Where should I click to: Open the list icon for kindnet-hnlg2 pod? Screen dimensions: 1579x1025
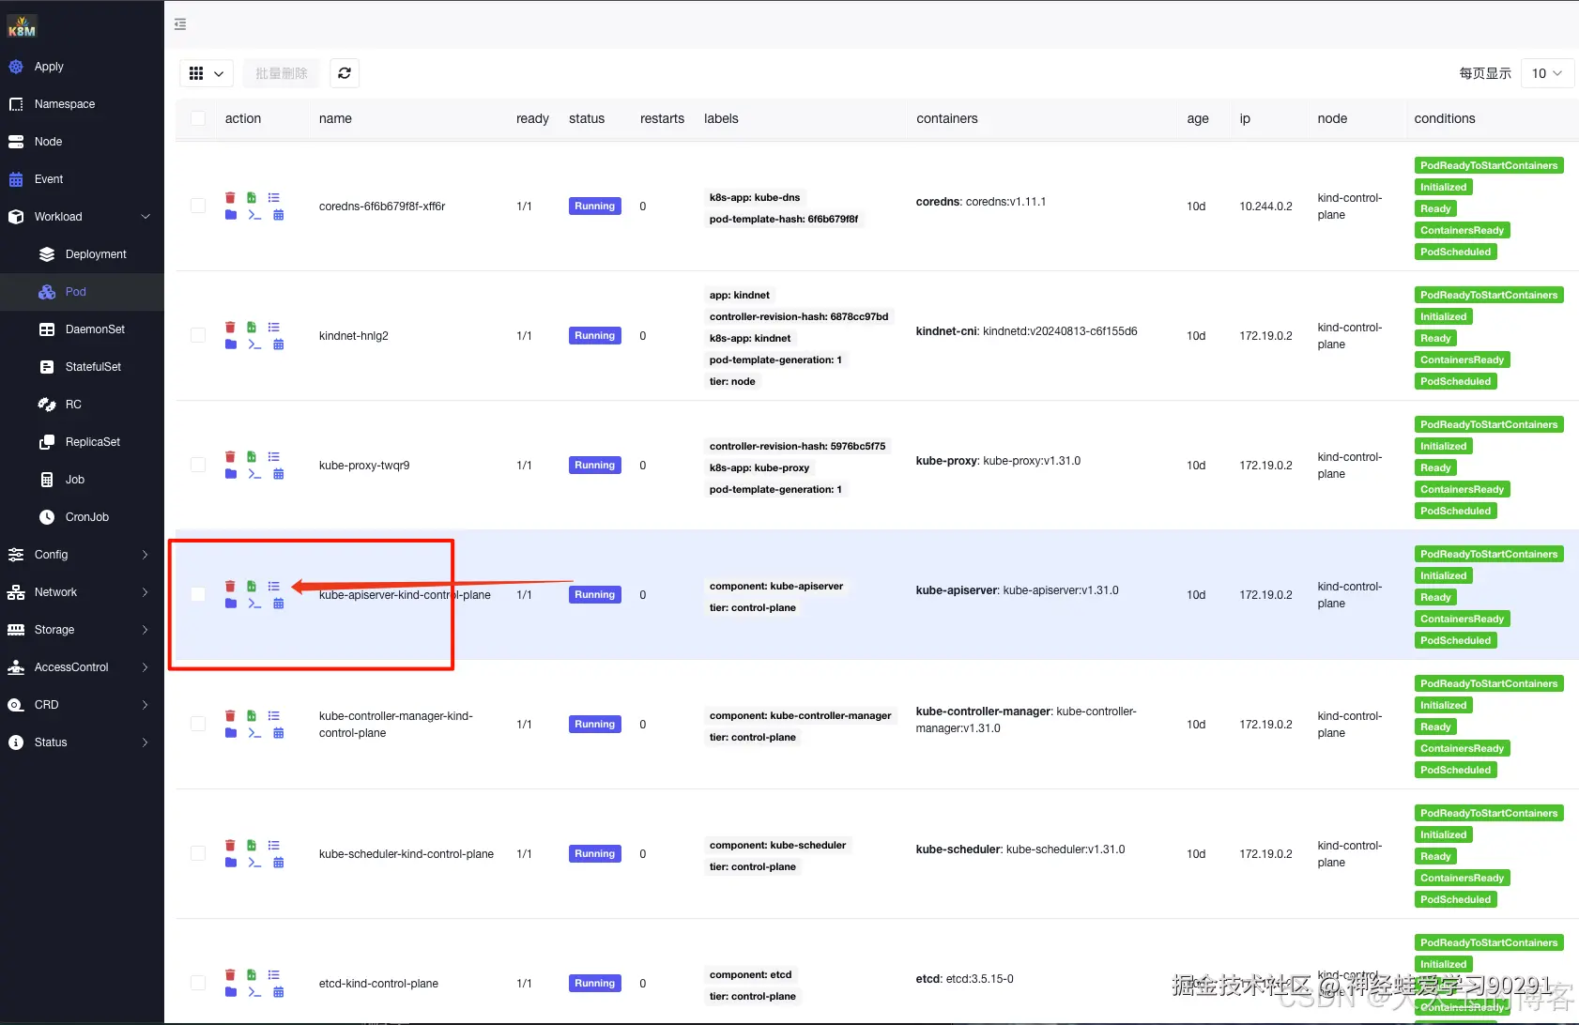point(274,327)
